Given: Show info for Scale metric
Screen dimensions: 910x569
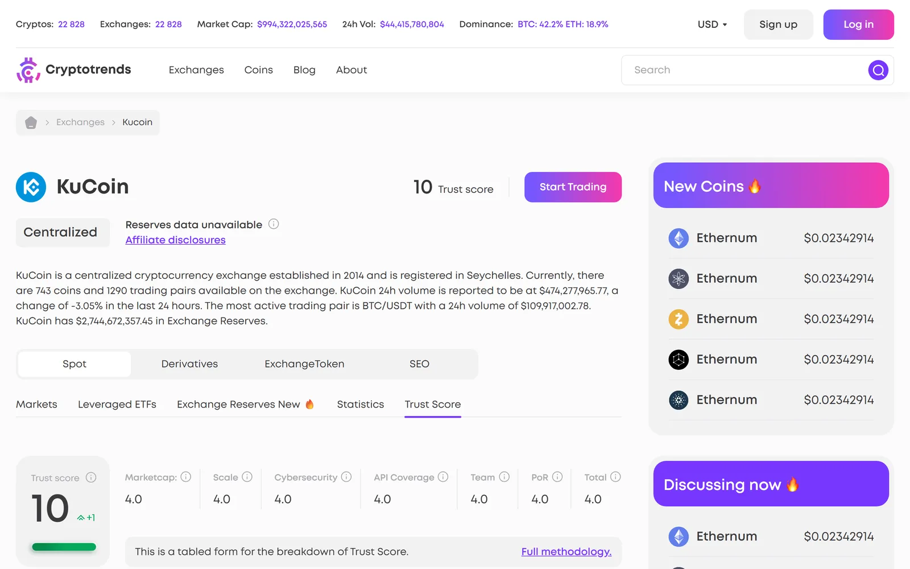Looking at the screenshot, I should pos(247,477).
